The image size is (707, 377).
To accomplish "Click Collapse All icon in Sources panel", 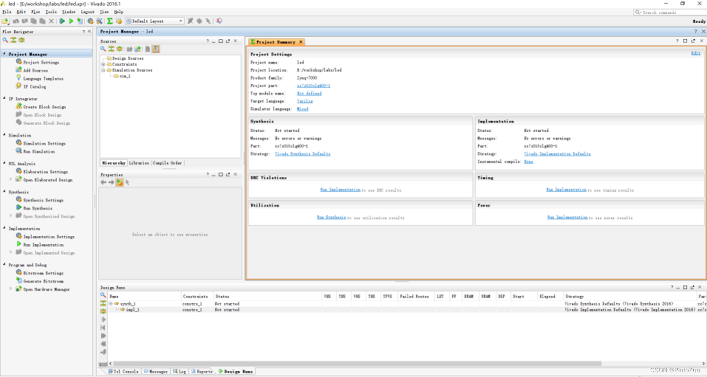I will (x=111, y=49).
